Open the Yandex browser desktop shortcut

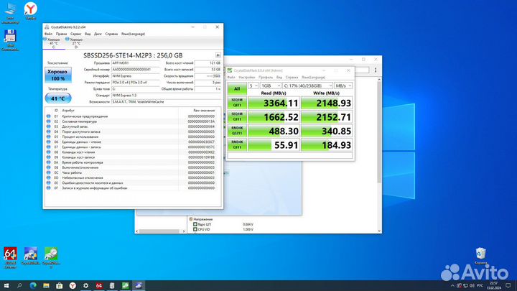click(x=31, y=9)
